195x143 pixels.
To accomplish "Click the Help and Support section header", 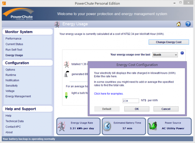I will (x=27, y=109).
